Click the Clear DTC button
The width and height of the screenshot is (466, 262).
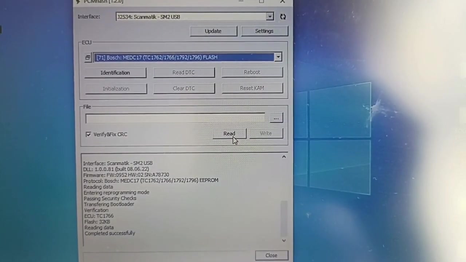coord(184,88)
